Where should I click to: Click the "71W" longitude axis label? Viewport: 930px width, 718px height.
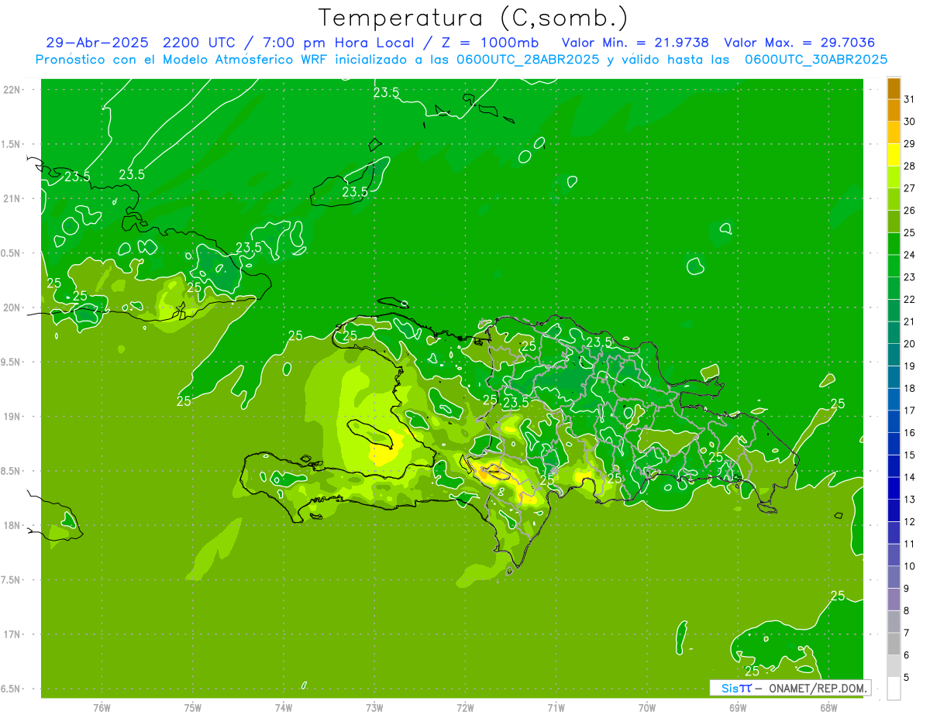pos(556,707)
